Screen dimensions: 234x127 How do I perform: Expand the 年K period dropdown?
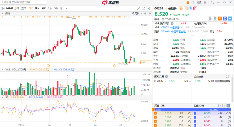66,9
